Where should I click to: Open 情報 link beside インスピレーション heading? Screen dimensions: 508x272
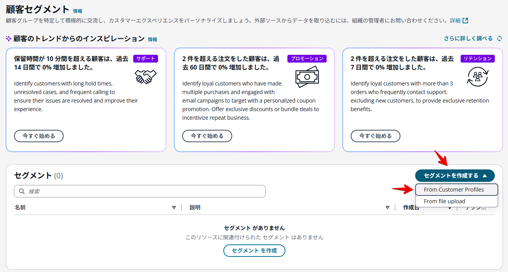point(152,40)
